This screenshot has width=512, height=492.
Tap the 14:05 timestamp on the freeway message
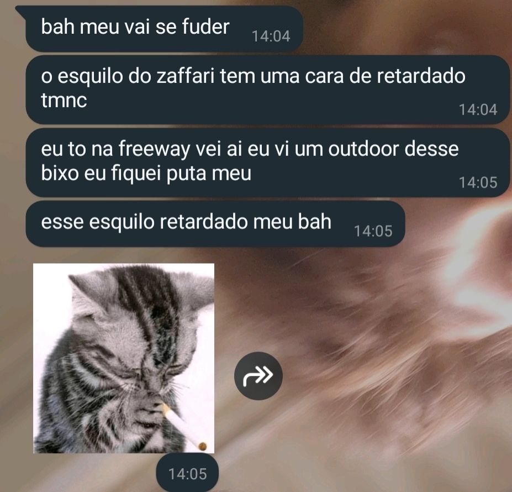[x=478, y=182]
